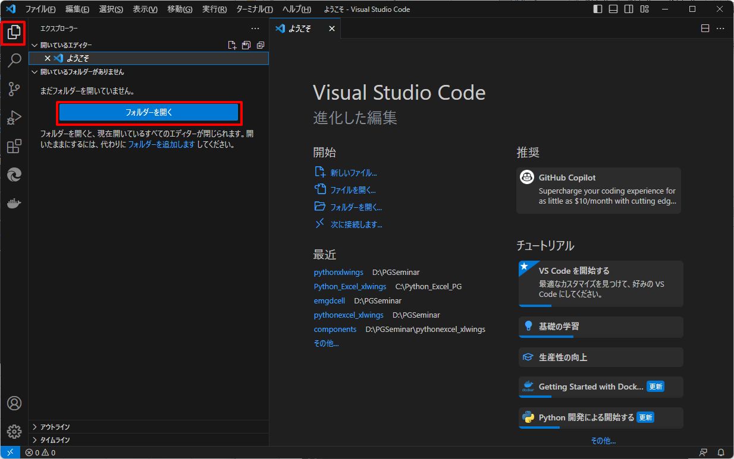Click the folder icon beside フォルダーを開く link
Image resolution: width=734 pixels, height=459 pixels.
click(x=320, y=207)
